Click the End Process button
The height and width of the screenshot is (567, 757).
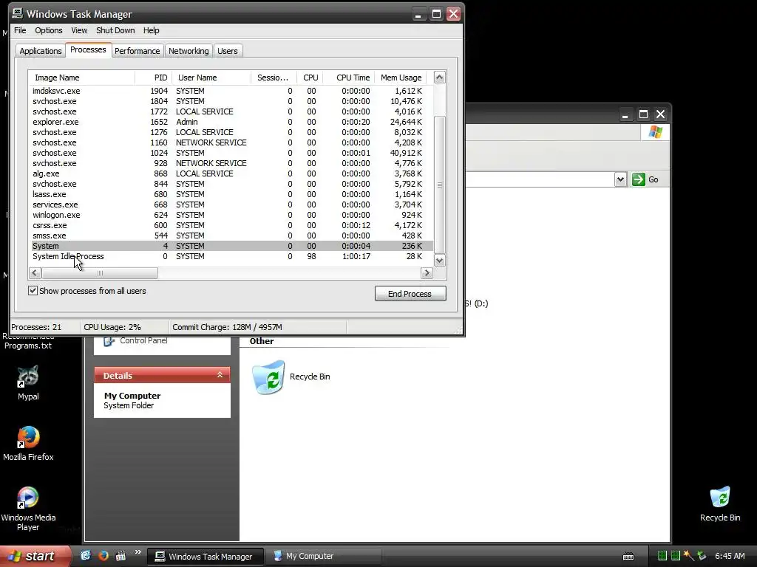coord(410,294)
